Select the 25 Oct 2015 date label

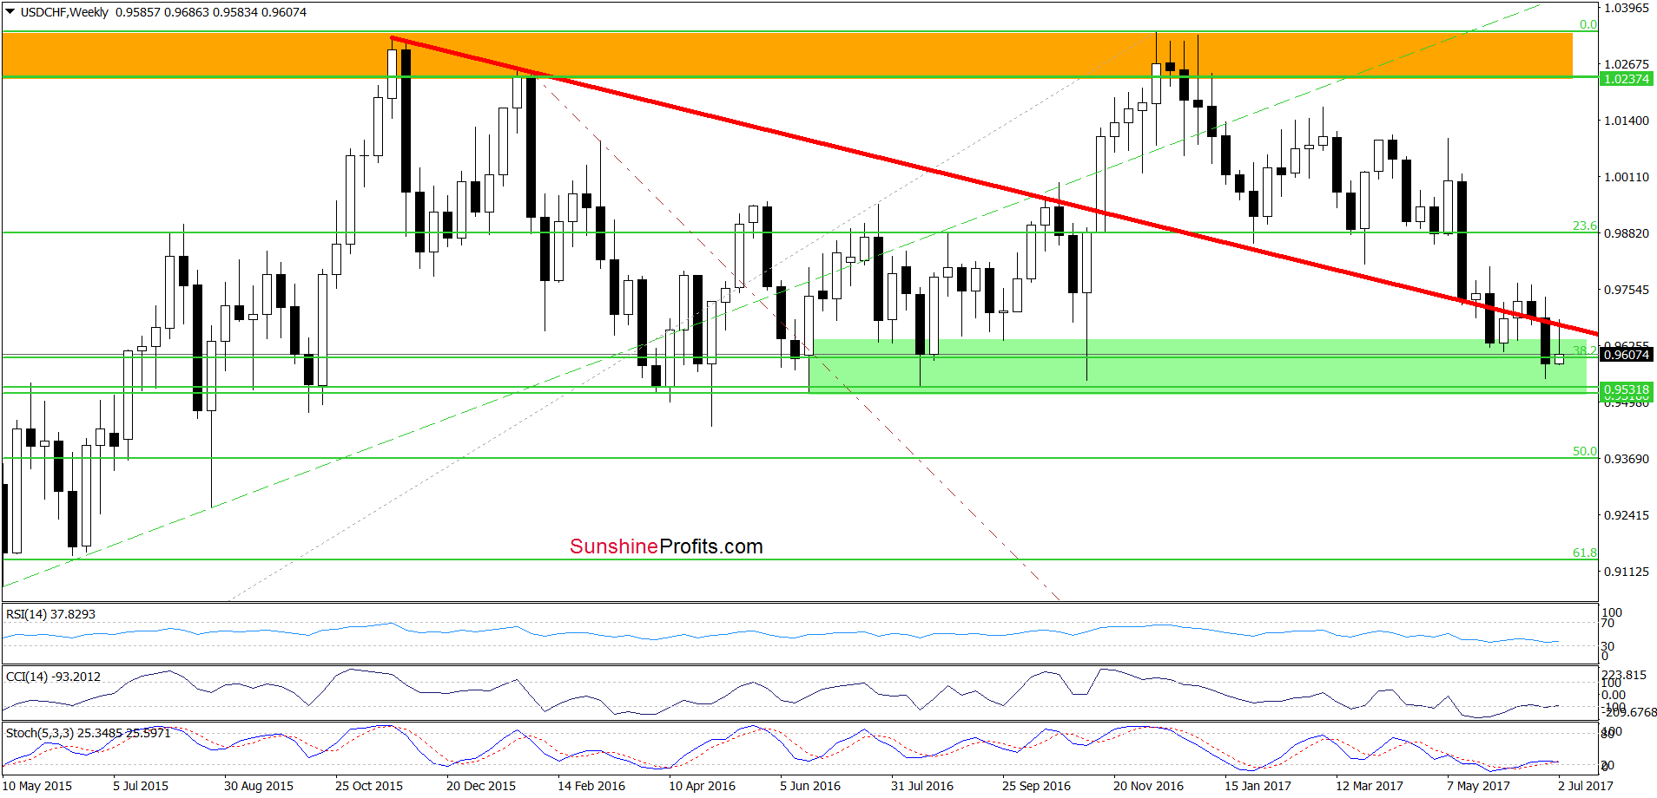(369, 786)
